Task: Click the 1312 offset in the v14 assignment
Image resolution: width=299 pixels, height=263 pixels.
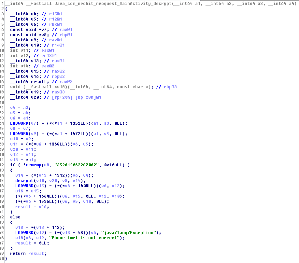Action: tap(60, 175)
